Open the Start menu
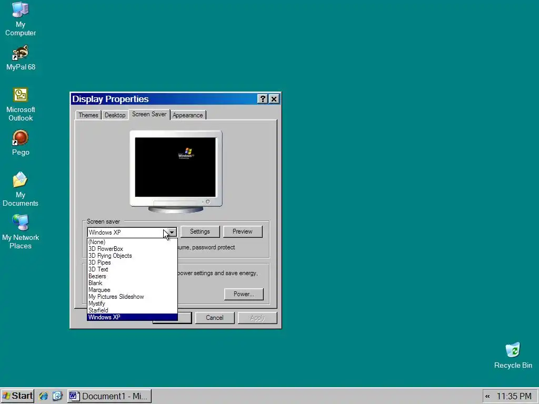Screen dimensions: 539x404 pyautogui.click(x=17, y=396)
